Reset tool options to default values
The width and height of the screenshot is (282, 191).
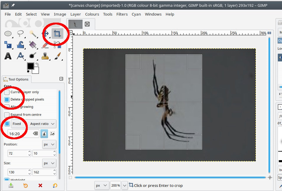pyautogui.click(x=55, y=185)
